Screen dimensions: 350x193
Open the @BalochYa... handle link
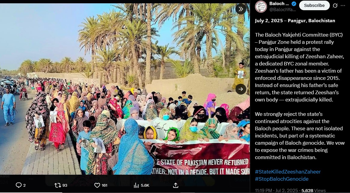pyautogui.click(x=283, y=10)
